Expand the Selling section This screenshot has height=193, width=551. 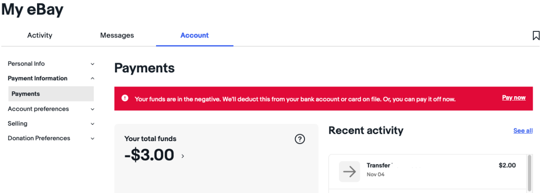[x=92, y=124]
